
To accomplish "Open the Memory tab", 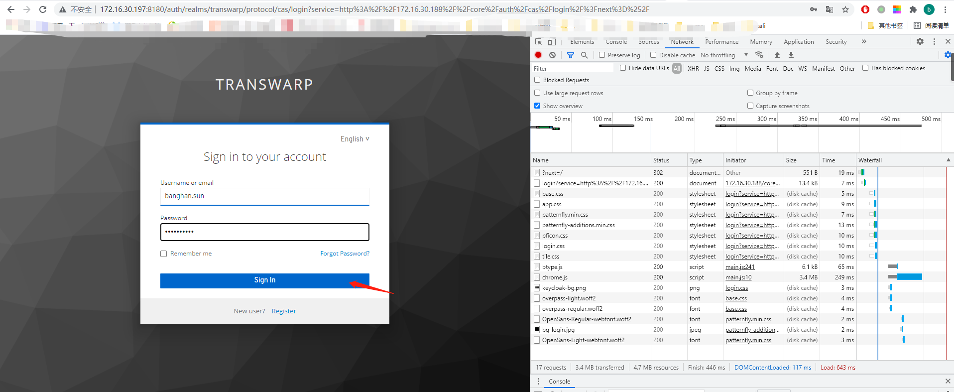I will [x=761, y=42].
